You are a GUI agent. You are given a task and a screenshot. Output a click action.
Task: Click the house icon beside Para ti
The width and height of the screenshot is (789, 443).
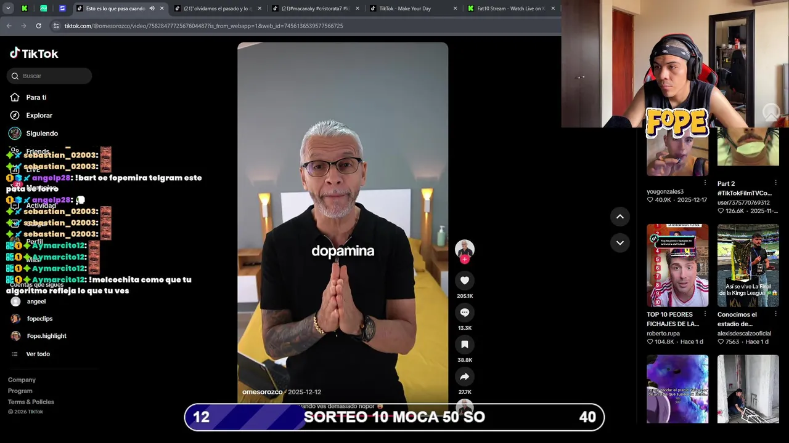coord(15,97)
